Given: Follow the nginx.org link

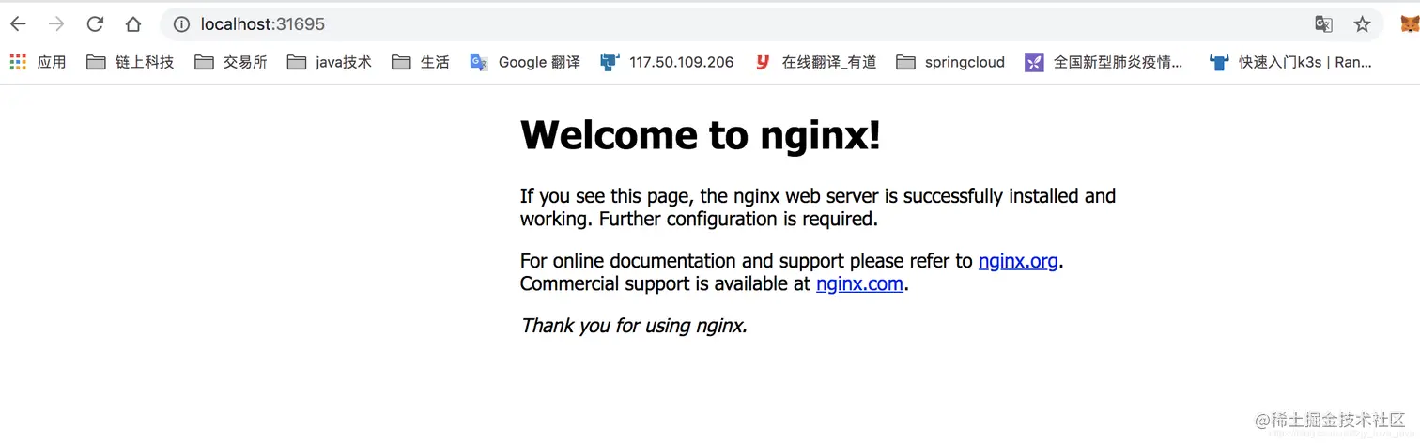Looking at the screenshot, I should (x=1018, y=261).
